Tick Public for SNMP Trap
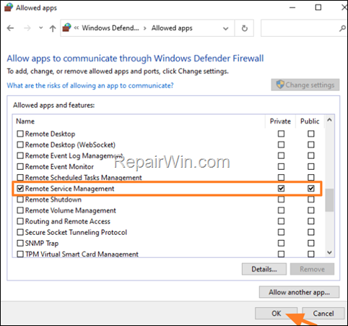The height and width of the screenshot is (326, 348). point(311,243)
